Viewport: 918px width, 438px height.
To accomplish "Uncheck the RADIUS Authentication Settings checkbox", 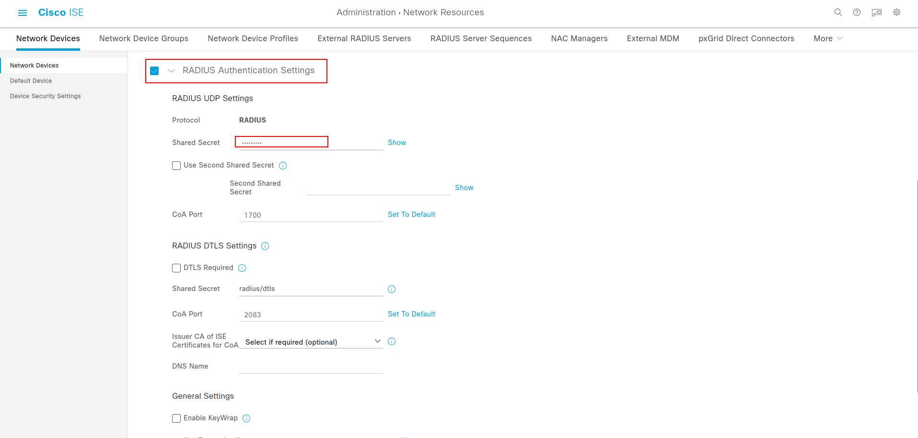I will tap(154, 71).
